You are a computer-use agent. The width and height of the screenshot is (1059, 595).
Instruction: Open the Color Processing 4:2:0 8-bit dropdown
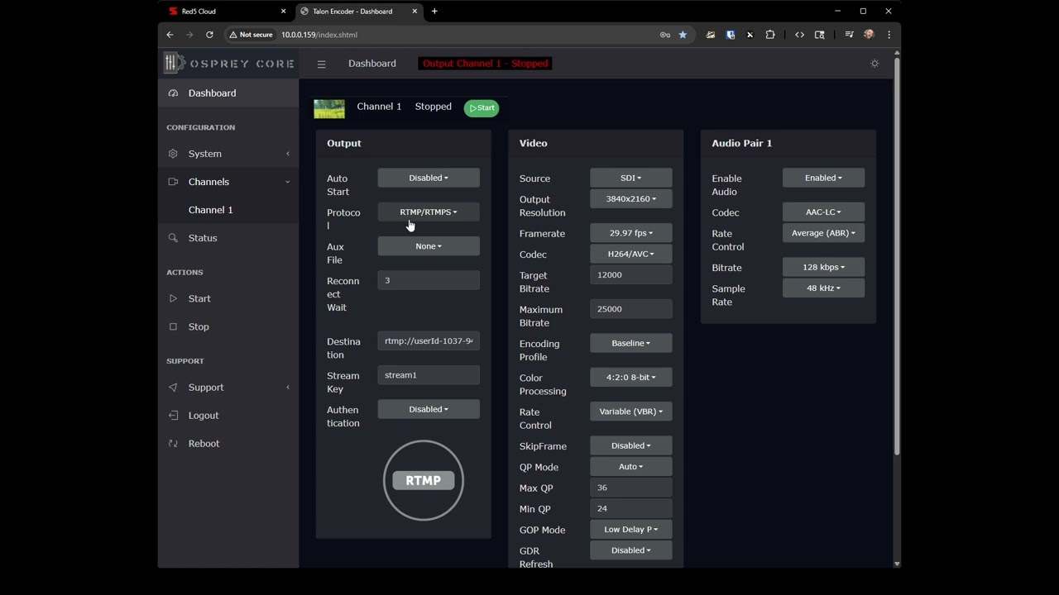click(630, 377)
